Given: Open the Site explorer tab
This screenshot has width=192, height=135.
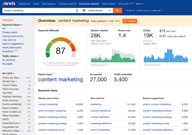Looking at the screenshot, I should 48,4.
